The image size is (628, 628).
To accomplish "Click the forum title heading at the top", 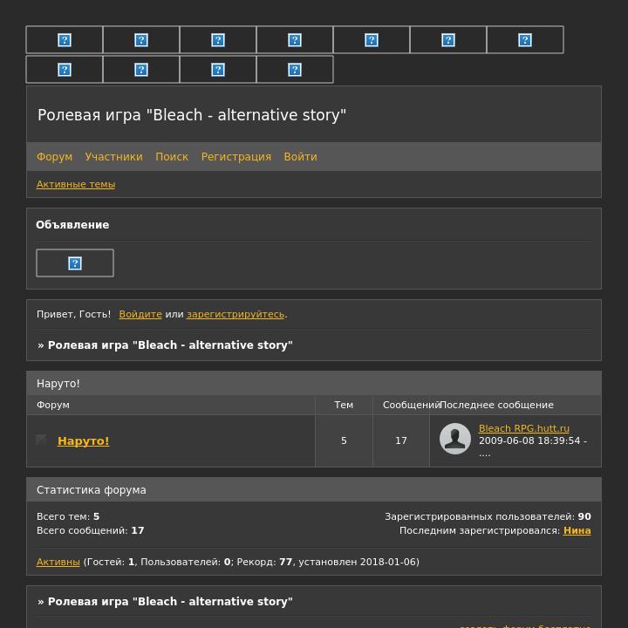I will click(x=192, y=115).
